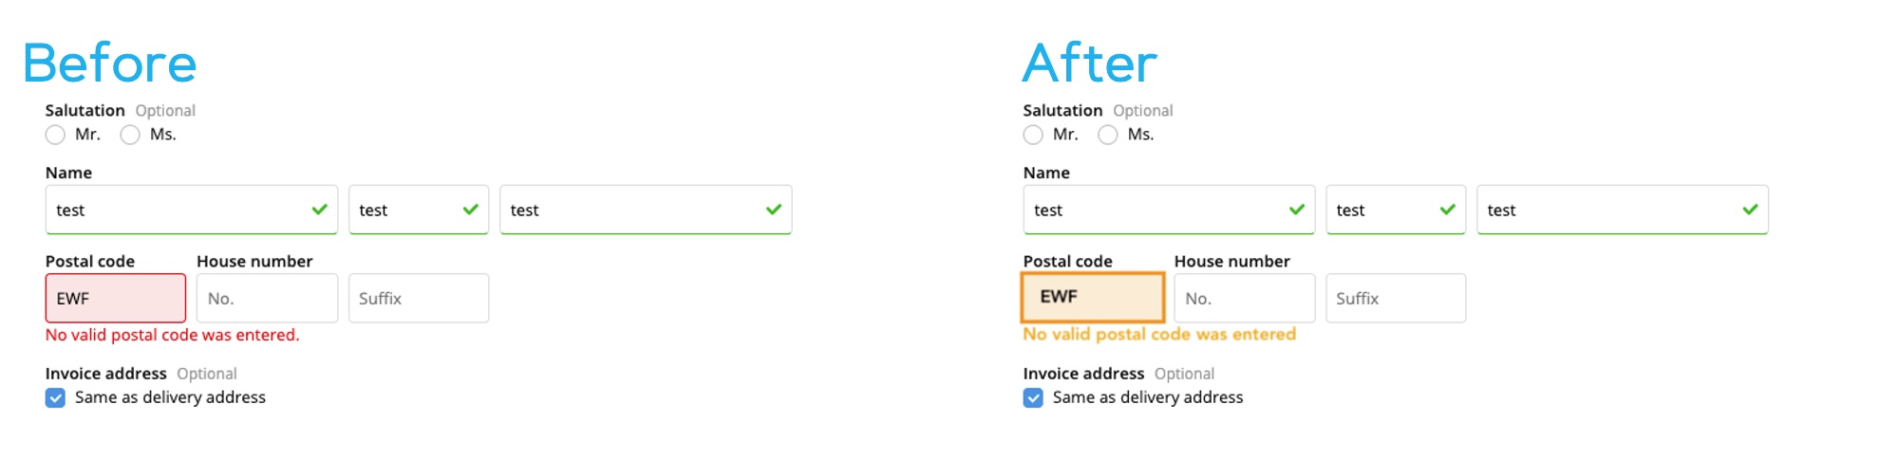
Task: Click green checkmark in After last name field
Action: pyautogui.click(x=1750, y=210)
